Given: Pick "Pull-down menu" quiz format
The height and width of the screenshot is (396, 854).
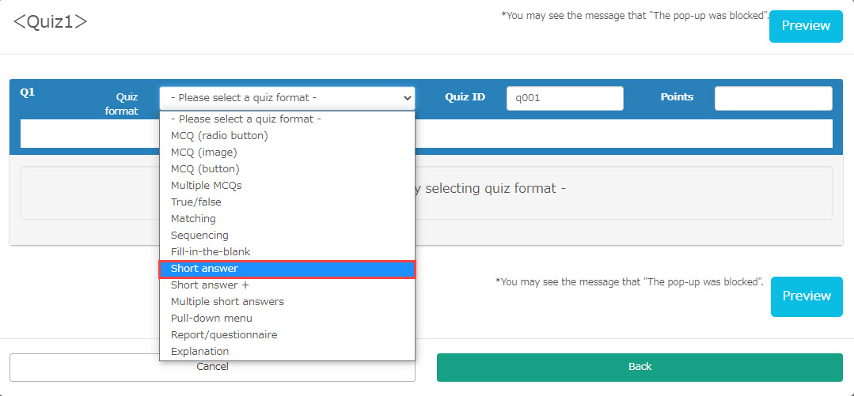Looking at the screenshot, I should [x=211, y=319].
